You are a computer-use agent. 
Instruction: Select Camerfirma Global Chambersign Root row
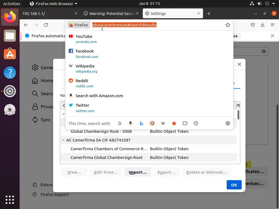click(148, 158)
